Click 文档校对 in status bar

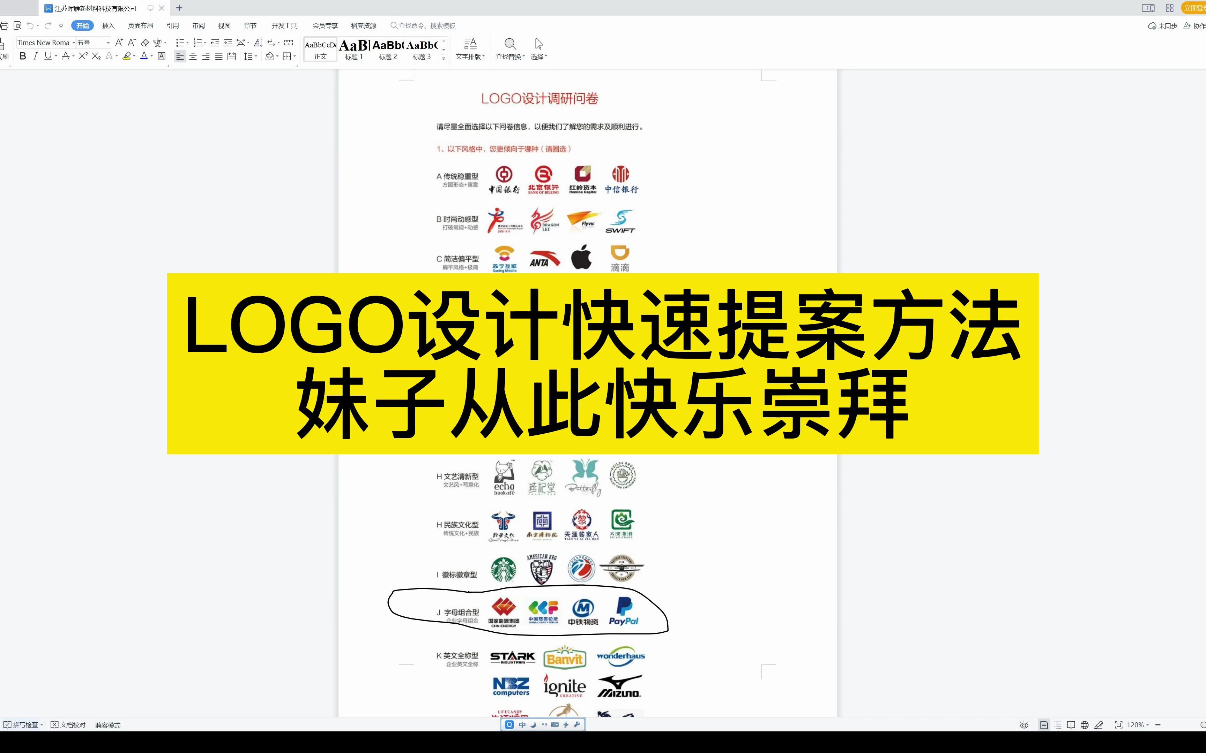tap(68, 725)
